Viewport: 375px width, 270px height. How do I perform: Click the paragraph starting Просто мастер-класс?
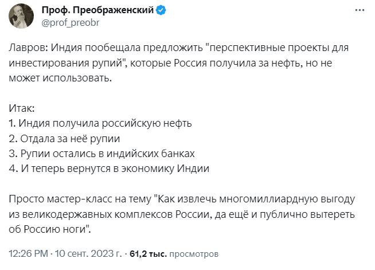182,214
